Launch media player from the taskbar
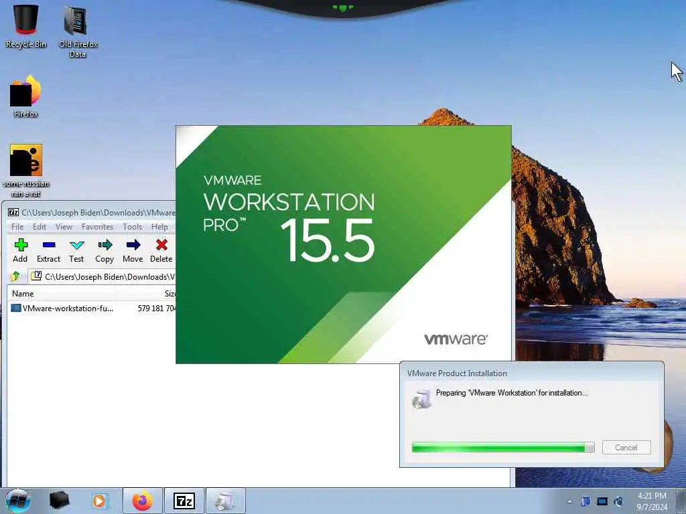Screen dimensions: 686x514 coord(99,501)
